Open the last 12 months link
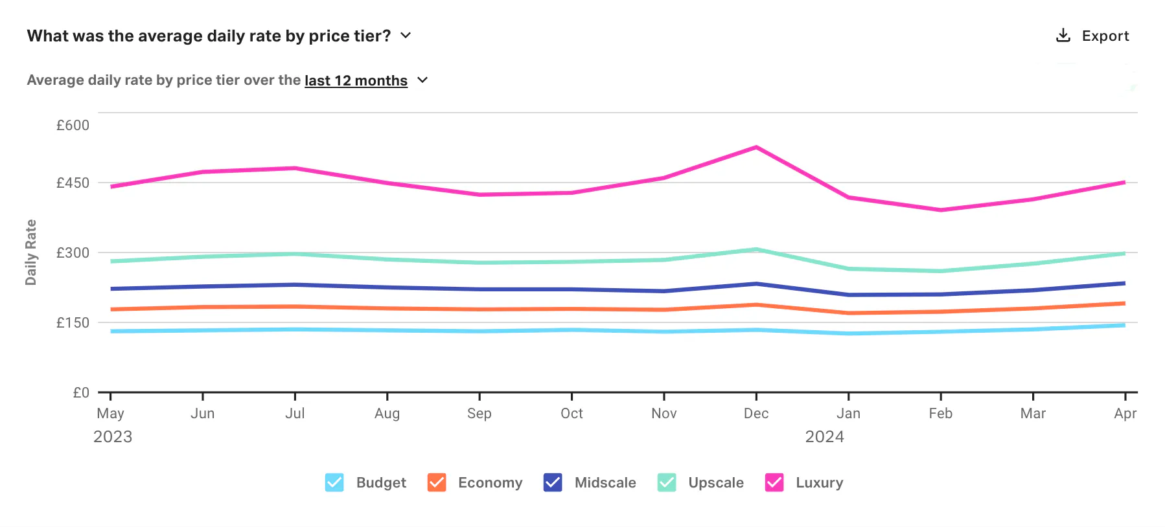Viewport: 1165px width, 527px height. pos(356,80)
